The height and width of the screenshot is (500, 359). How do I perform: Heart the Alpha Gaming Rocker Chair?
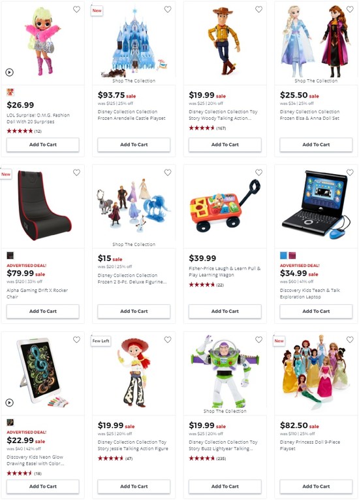coord(76,173)
